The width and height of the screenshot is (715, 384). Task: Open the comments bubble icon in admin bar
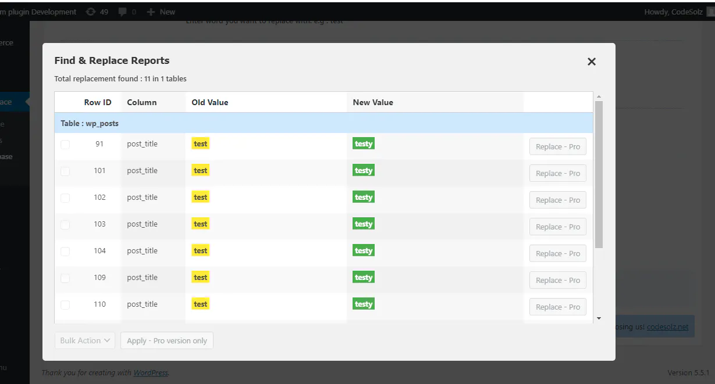(127, 12)
